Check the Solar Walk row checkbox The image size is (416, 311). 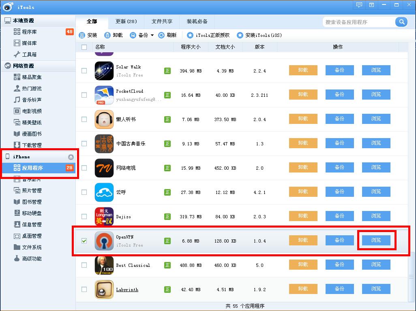click(x=84, y=71)
